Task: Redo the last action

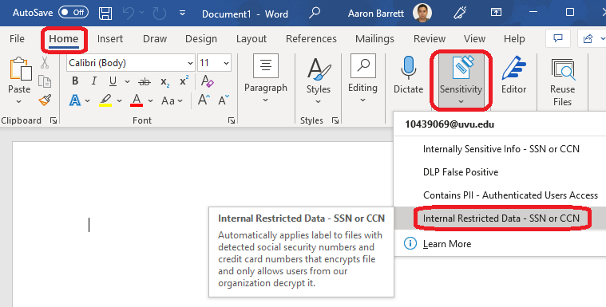Action: 159,14
